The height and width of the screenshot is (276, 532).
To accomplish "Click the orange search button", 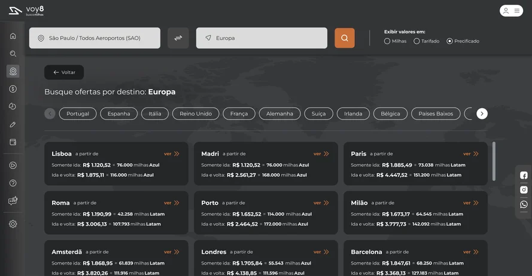I will coord(344,38).
